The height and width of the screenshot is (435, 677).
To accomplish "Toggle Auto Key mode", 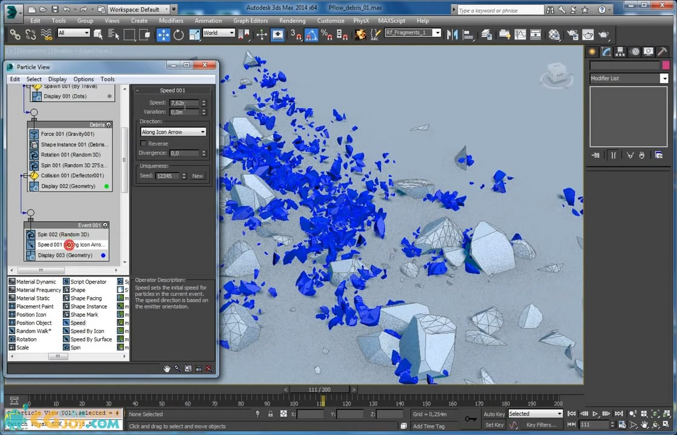I will (494, 414).
